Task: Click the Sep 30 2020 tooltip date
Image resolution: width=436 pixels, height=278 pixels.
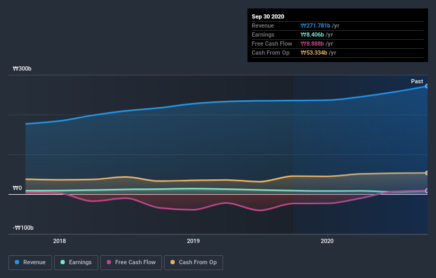Action: [268, 16]
